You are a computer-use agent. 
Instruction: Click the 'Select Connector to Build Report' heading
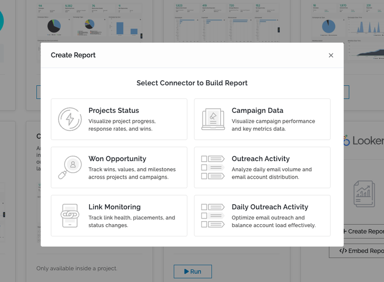pos(192,83)
